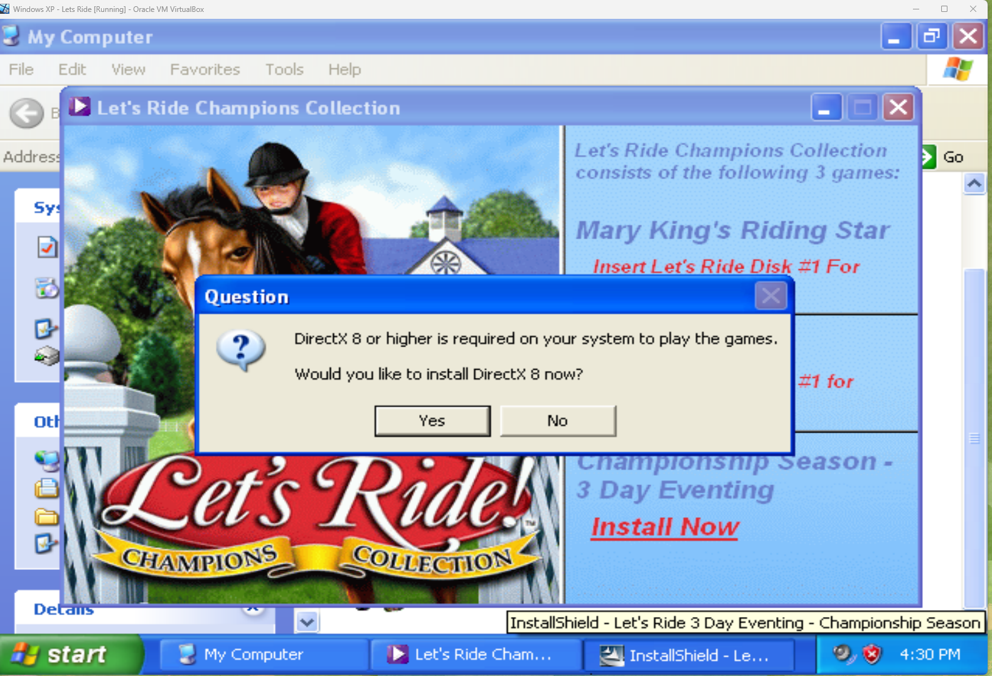This screenshot has width=992, height=676.
Task: Click the blue question mark icon in the dialog
Action: coord(240,350)
